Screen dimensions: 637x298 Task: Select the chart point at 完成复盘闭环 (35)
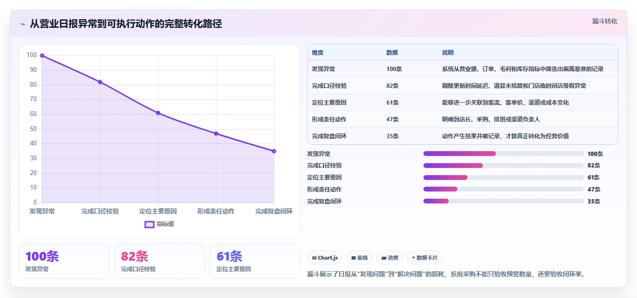click(274, 151)
